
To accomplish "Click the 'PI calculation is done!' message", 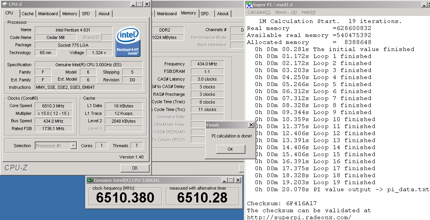I will (231, 136).
